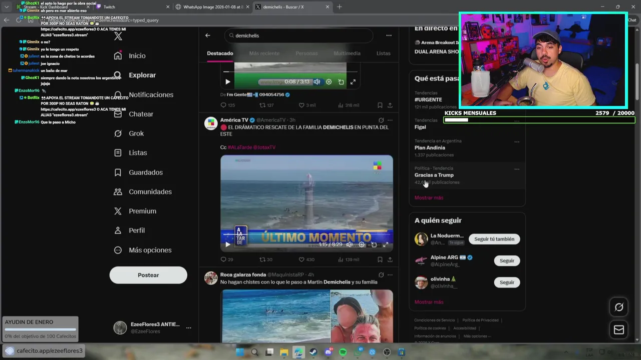Image resolution: width=641 pixels, height=360 pixels.
Task: Click Mostrar más under trends
Action: [429, 197]
